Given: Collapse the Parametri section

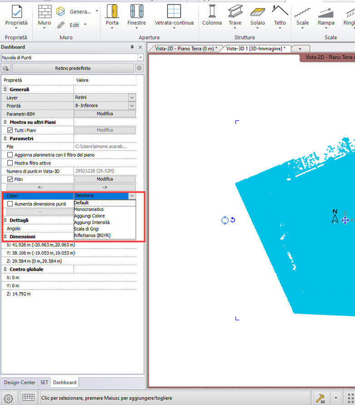Looking at the screenshot, I should 5,138.
